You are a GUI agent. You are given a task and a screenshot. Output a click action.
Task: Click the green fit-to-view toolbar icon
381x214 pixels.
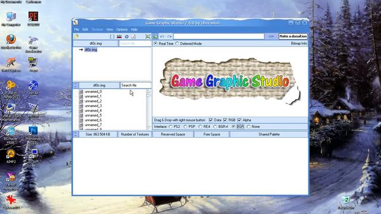[x=148, y=37]
